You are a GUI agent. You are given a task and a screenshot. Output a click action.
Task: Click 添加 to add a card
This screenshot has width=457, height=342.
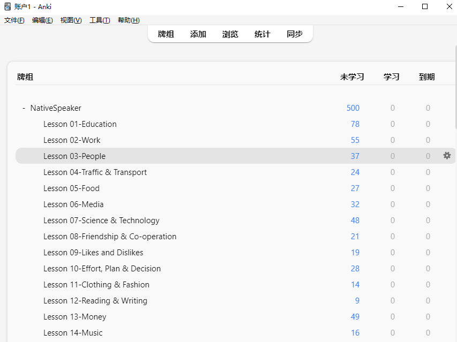198,34
